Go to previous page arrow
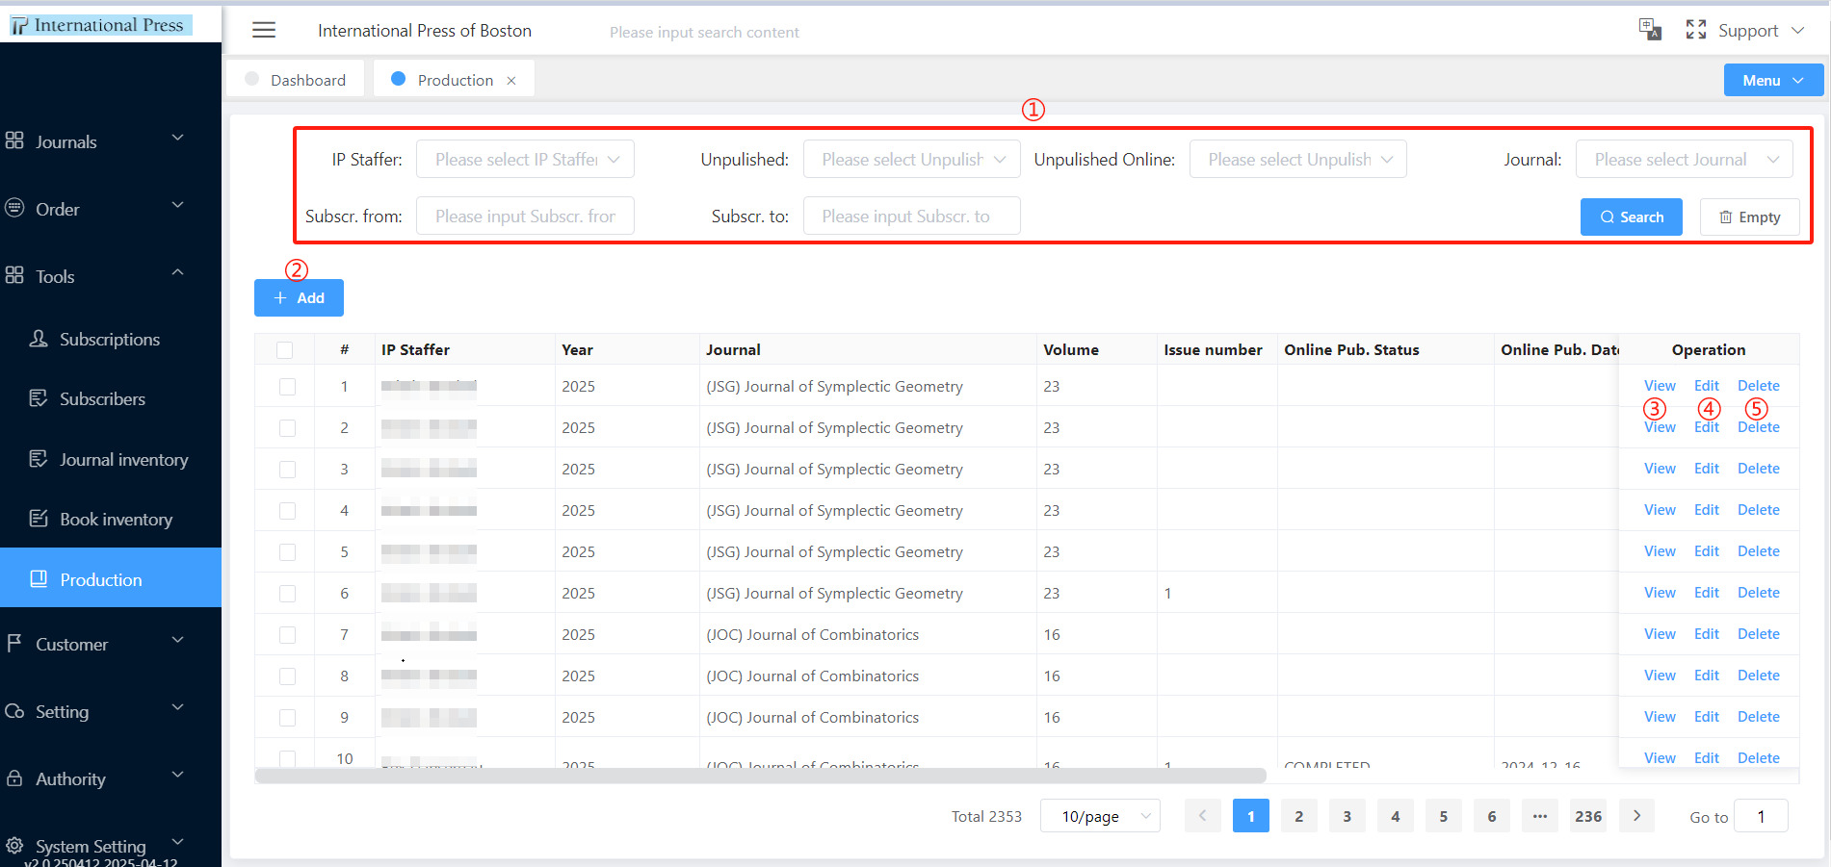 tap(1202, 816)
